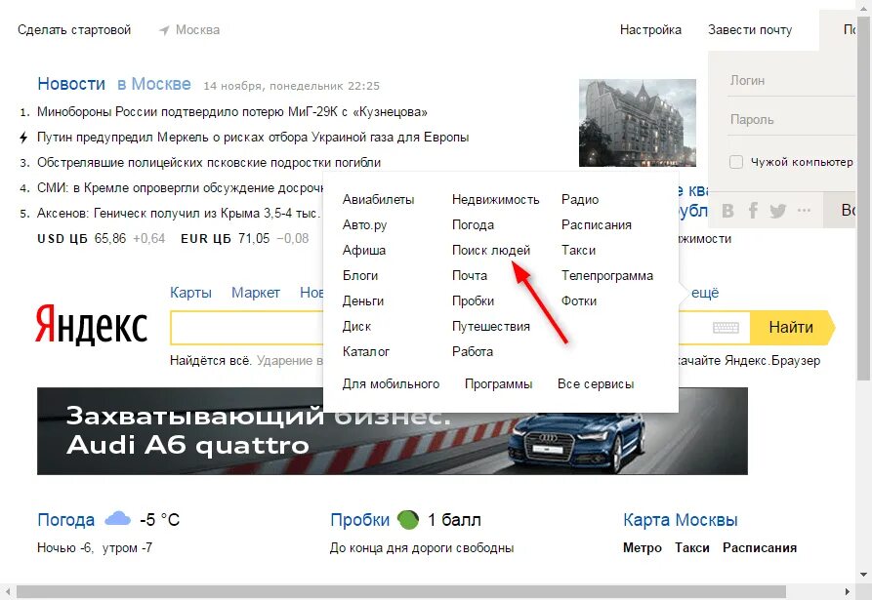
Task: Open news about Путин и Меркель
Action: (253, 138)
